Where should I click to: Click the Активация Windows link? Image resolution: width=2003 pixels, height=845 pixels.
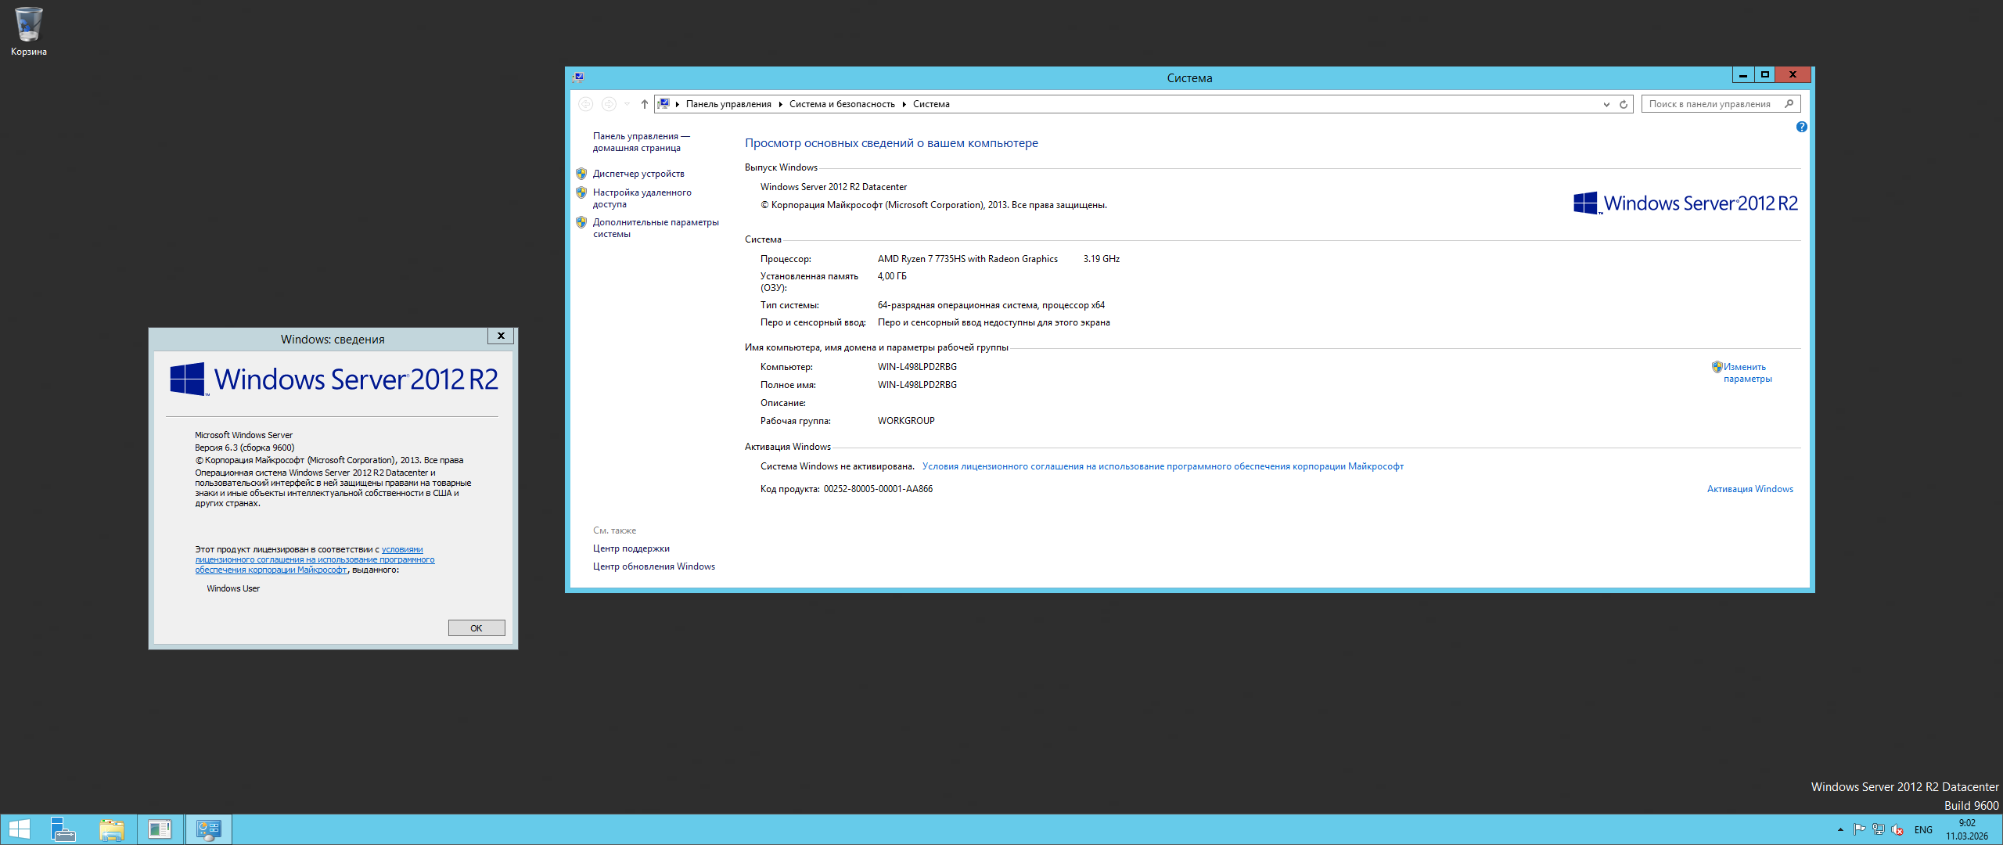[1749, 489]
